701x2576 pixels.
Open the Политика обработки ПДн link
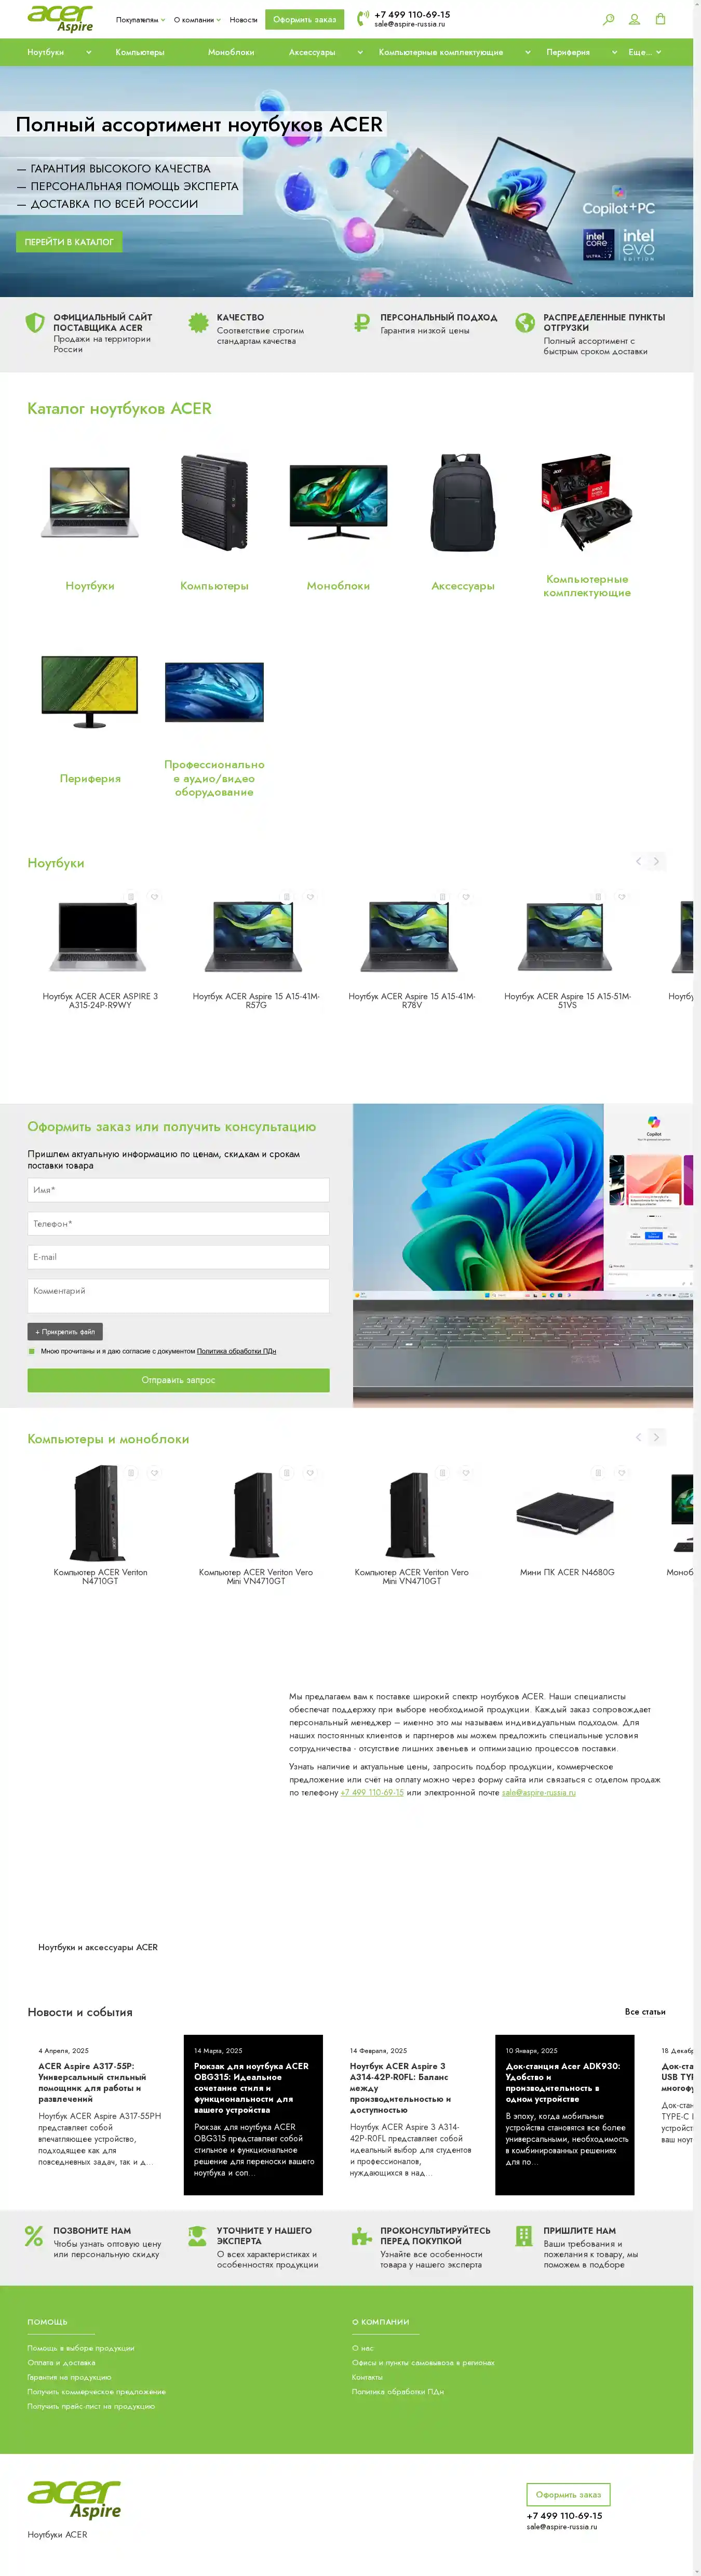click(x=236, y=1351)
